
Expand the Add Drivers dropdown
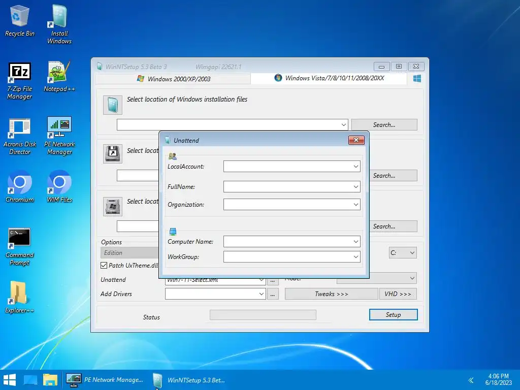pyautogui.click(x=261, y=294)
